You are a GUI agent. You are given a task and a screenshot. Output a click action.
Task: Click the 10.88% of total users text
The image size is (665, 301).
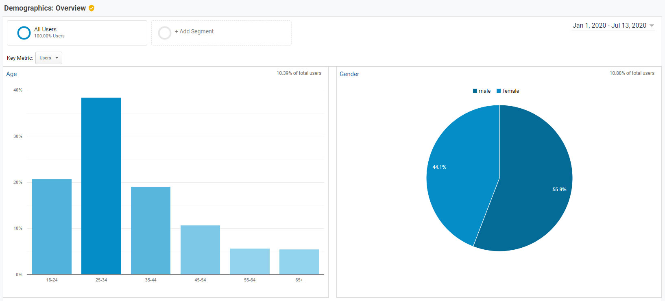click(632, 73)
